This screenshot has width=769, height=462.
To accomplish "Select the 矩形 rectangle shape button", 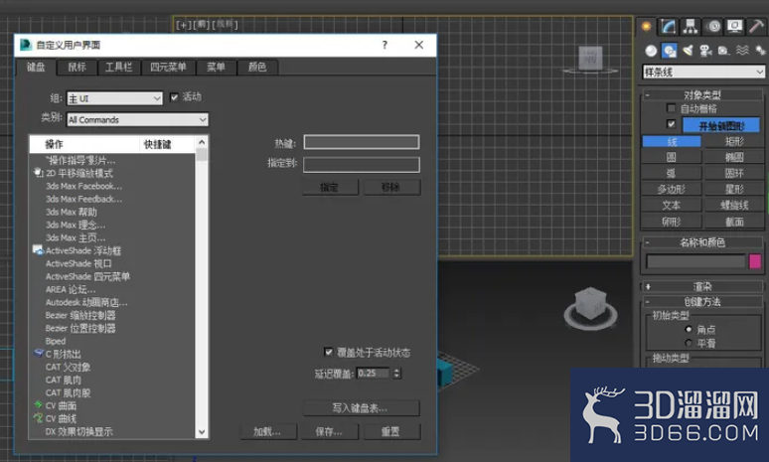I will [734, 142].
